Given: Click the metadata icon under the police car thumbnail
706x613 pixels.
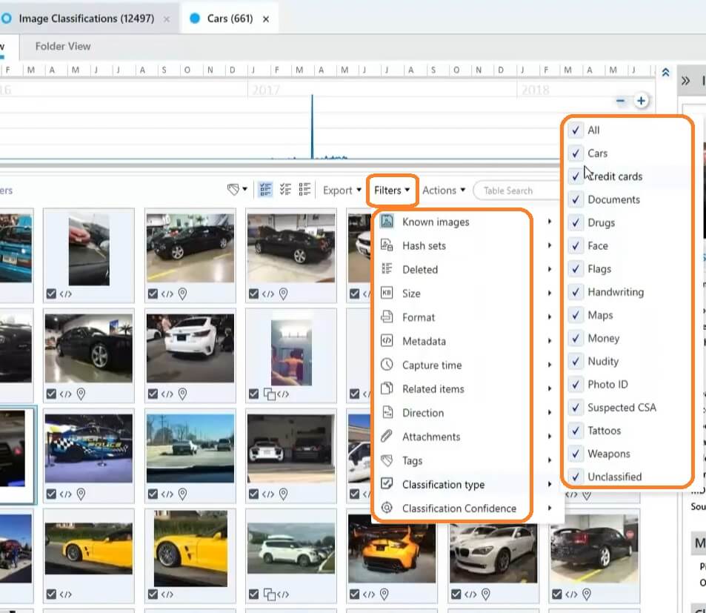Looking at the screenshot, I should click(66, 494).
